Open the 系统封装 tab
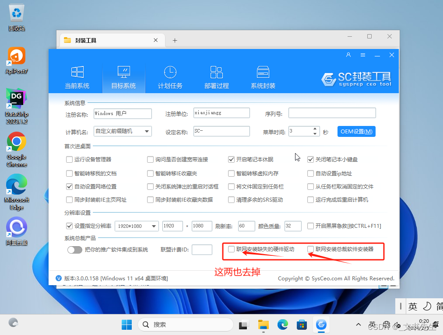Screen dimensions: 443x335 (x=263, y=77)
